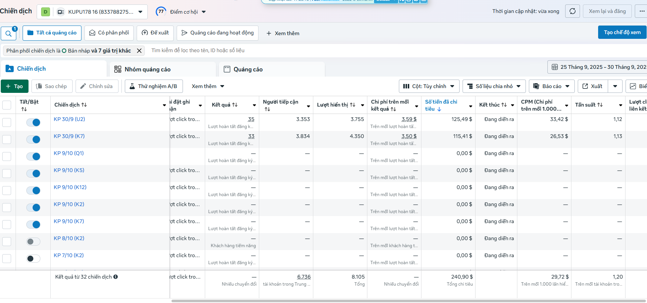647x303 pixels.
Task: Disable campaign KP 9/10 (K12)
Action: click(33, 191)
